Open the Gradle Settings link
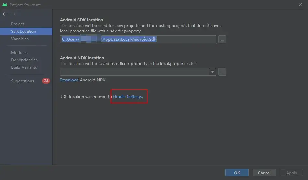 pos(128,96)
